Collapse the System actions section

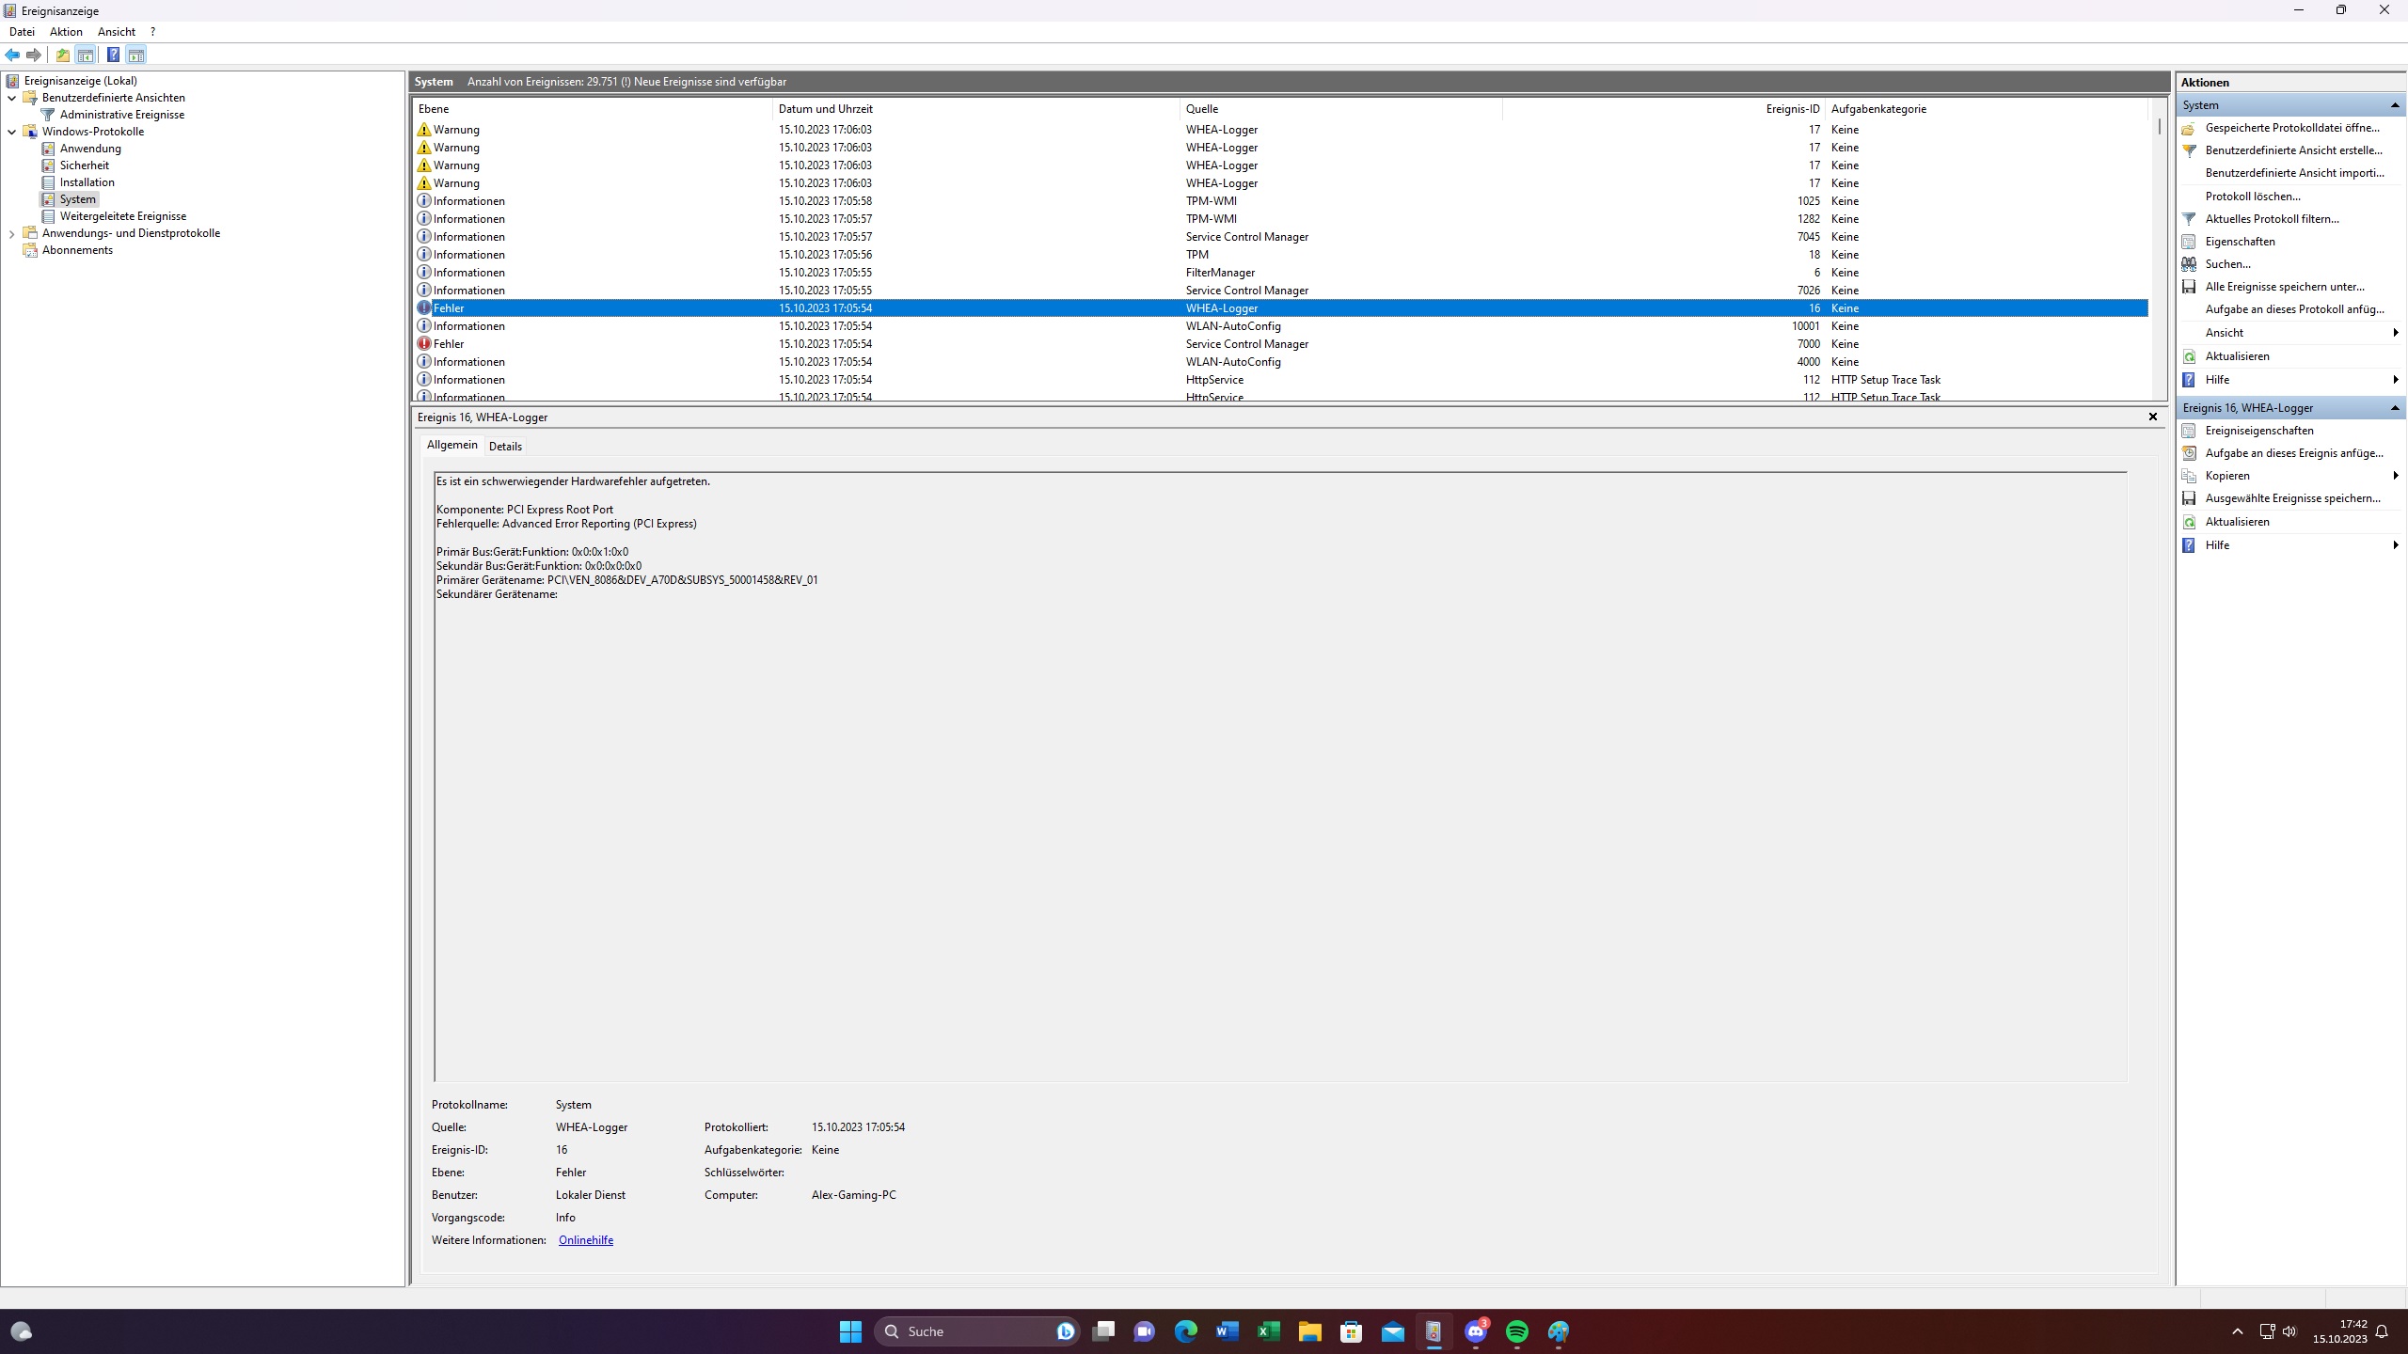(2394, 105)
